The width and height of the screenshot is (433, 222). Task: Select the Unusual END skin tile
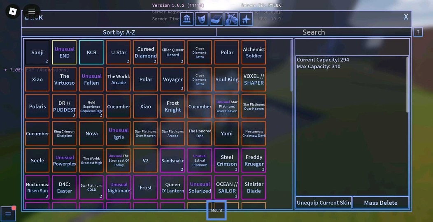(64, 52)
